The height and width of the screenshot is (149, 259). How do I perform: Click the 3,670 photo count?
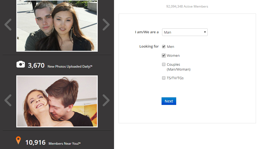pyautogui.click(x=36, y=65)
